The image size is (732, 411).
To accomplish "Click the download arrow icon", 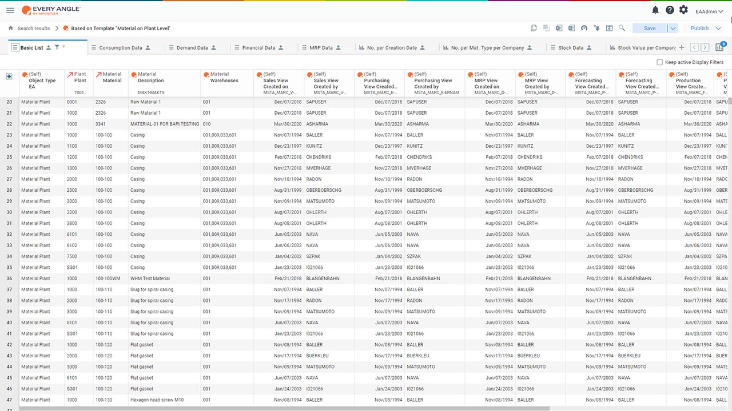I will [596, 28].
